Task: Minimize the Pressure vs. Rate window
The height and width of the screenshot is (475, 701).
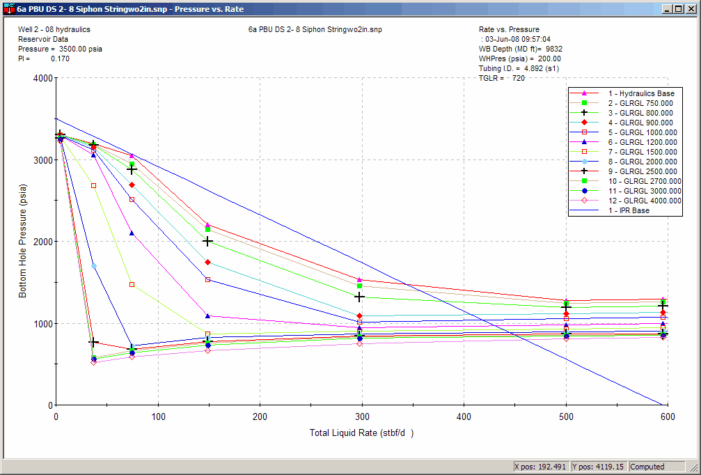Action: point(668,8)
